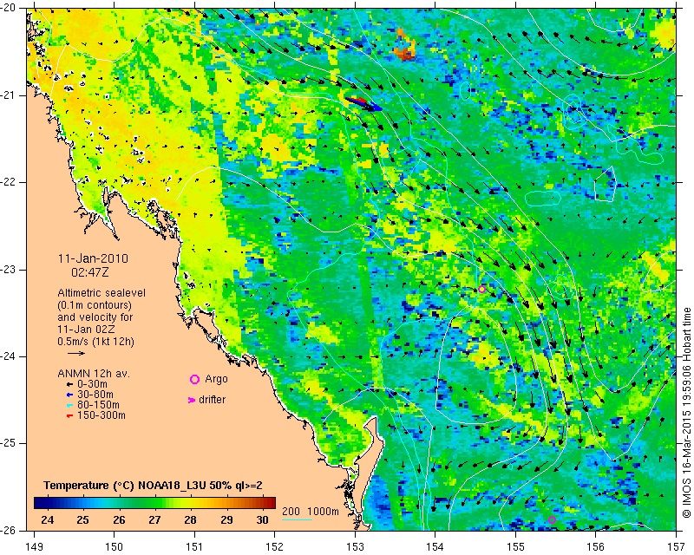Click the 0.5m/s (1kt 12h) text
This screenshot has height=555, width=694.
(x=95, y=342)
